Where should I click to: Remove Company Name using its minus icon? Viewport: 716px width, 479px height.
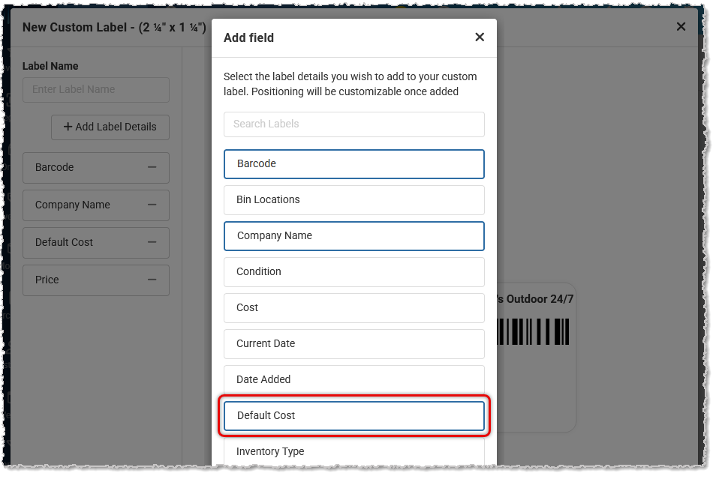152,205
